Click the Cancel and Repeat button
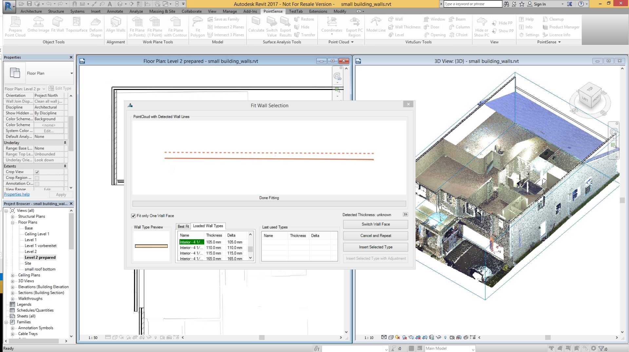Viewport: 629px width, 352px height. [x=375, y=236]
